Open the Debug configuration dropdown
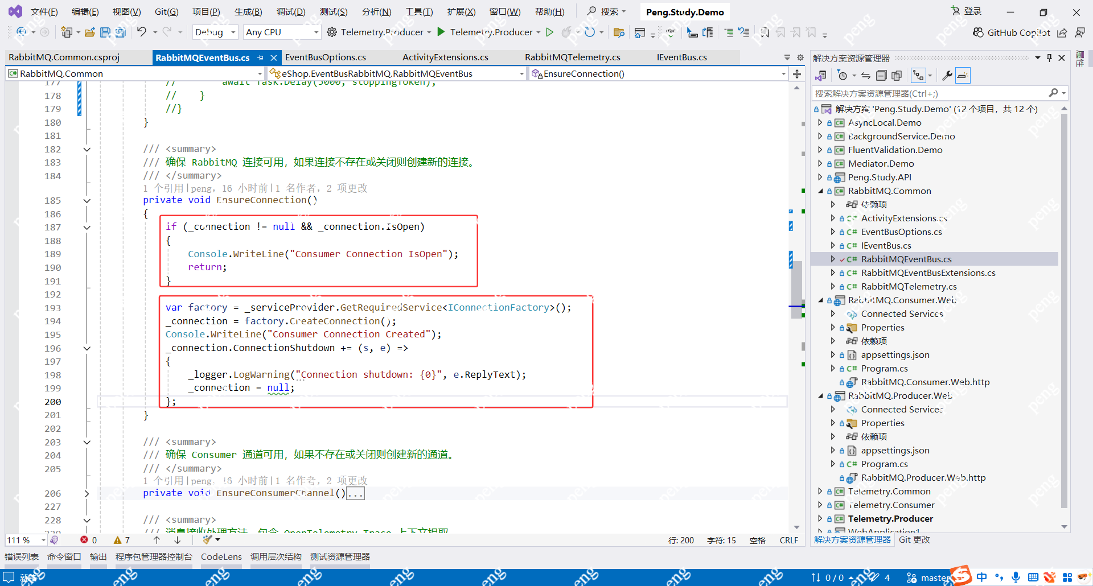Screen dimensions: 1093x586 (215, 32)
